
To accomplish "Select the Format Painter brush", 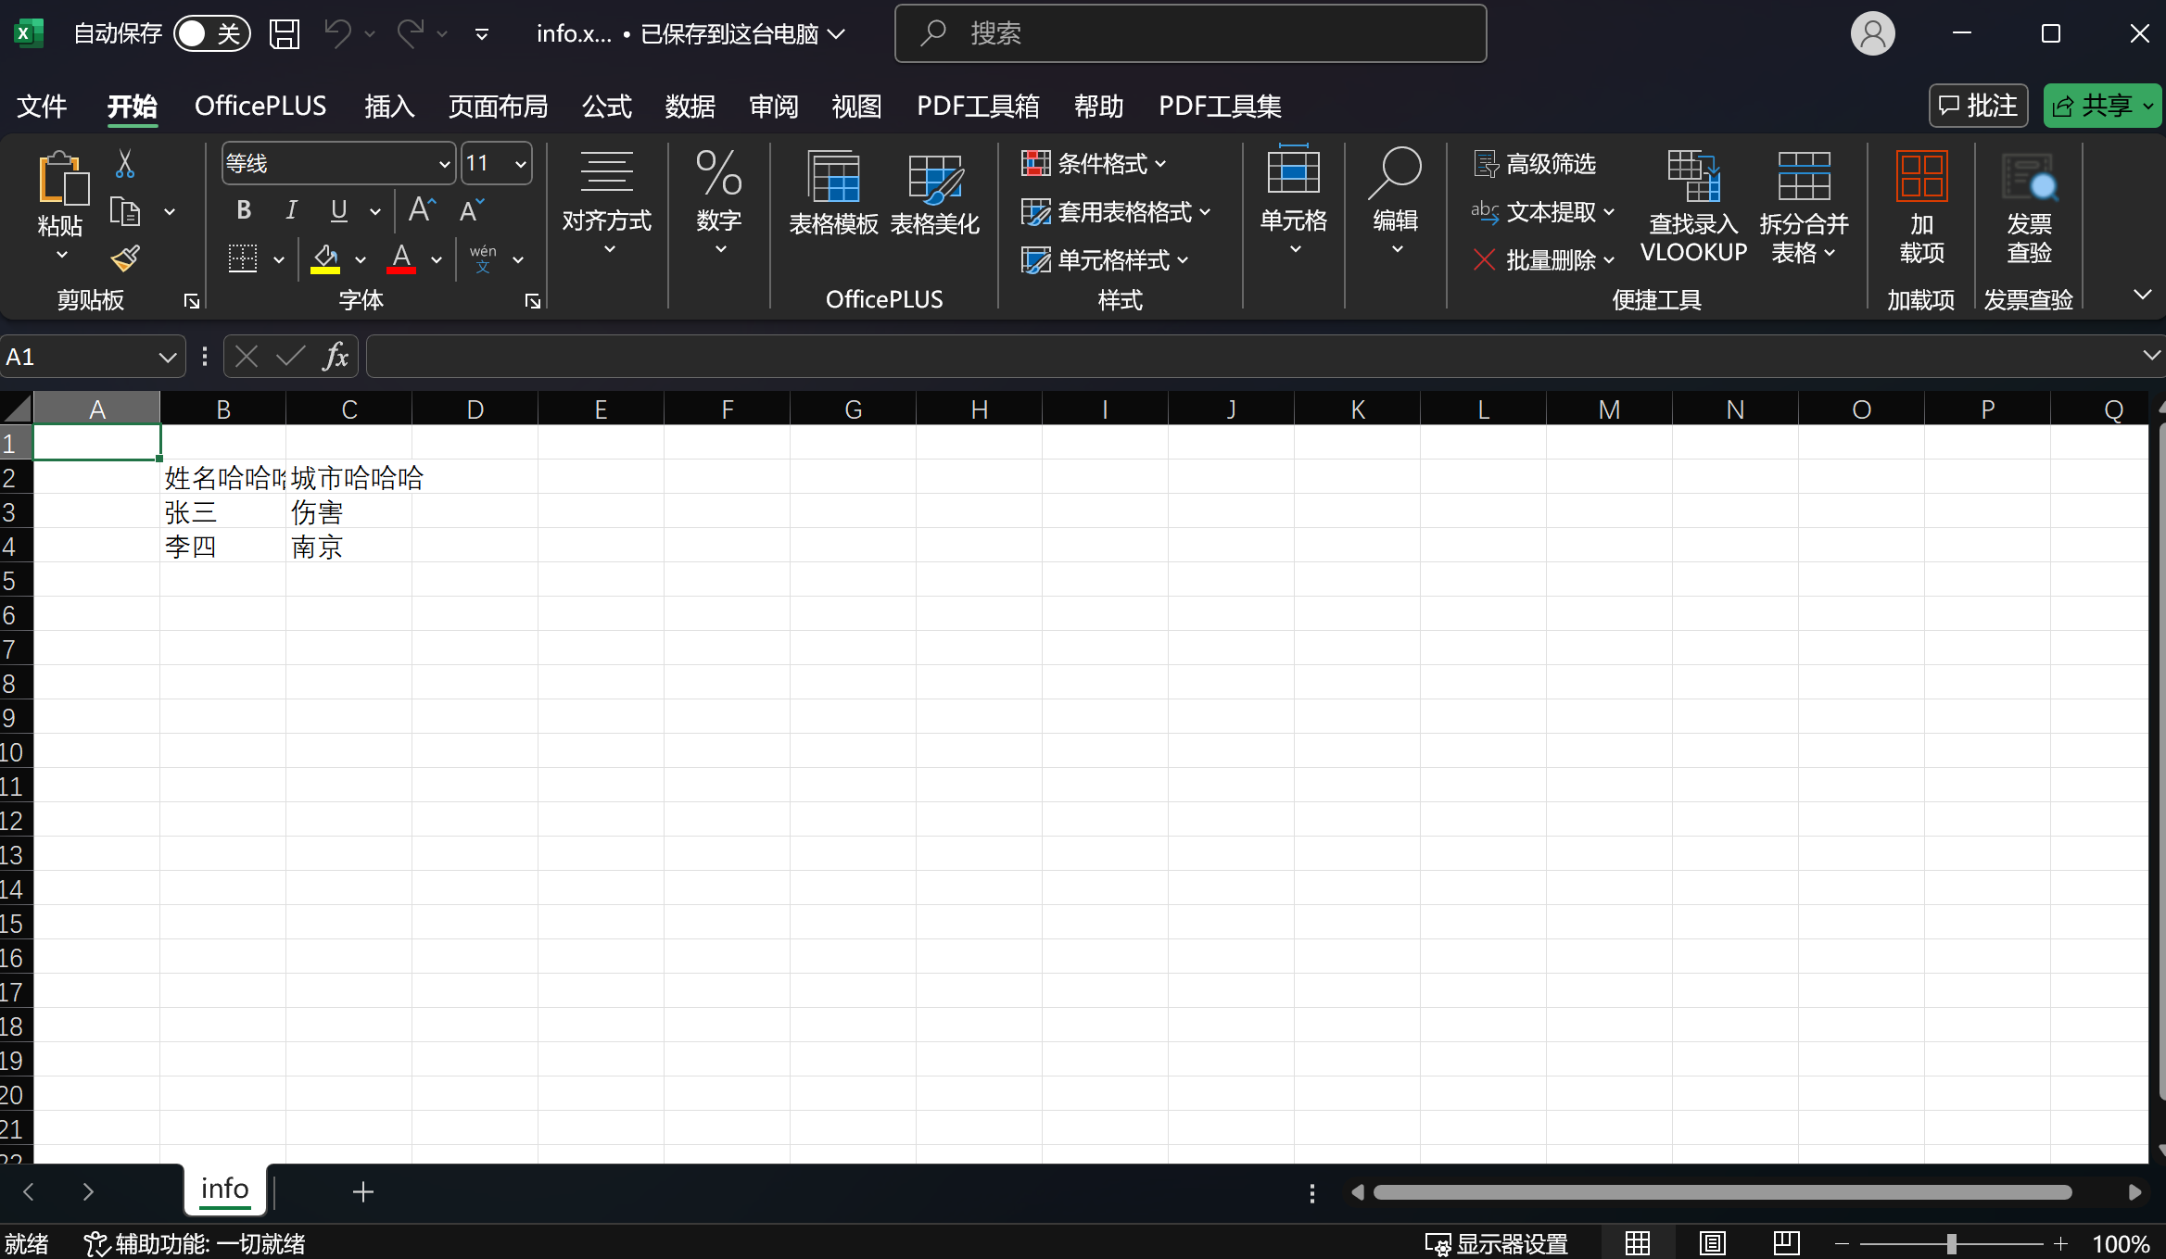I will tap(125, 258).
